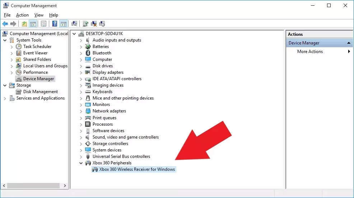Open the Action menu
Screen dimensions: 354x198
pyautogui.click(x=22, y=15)
